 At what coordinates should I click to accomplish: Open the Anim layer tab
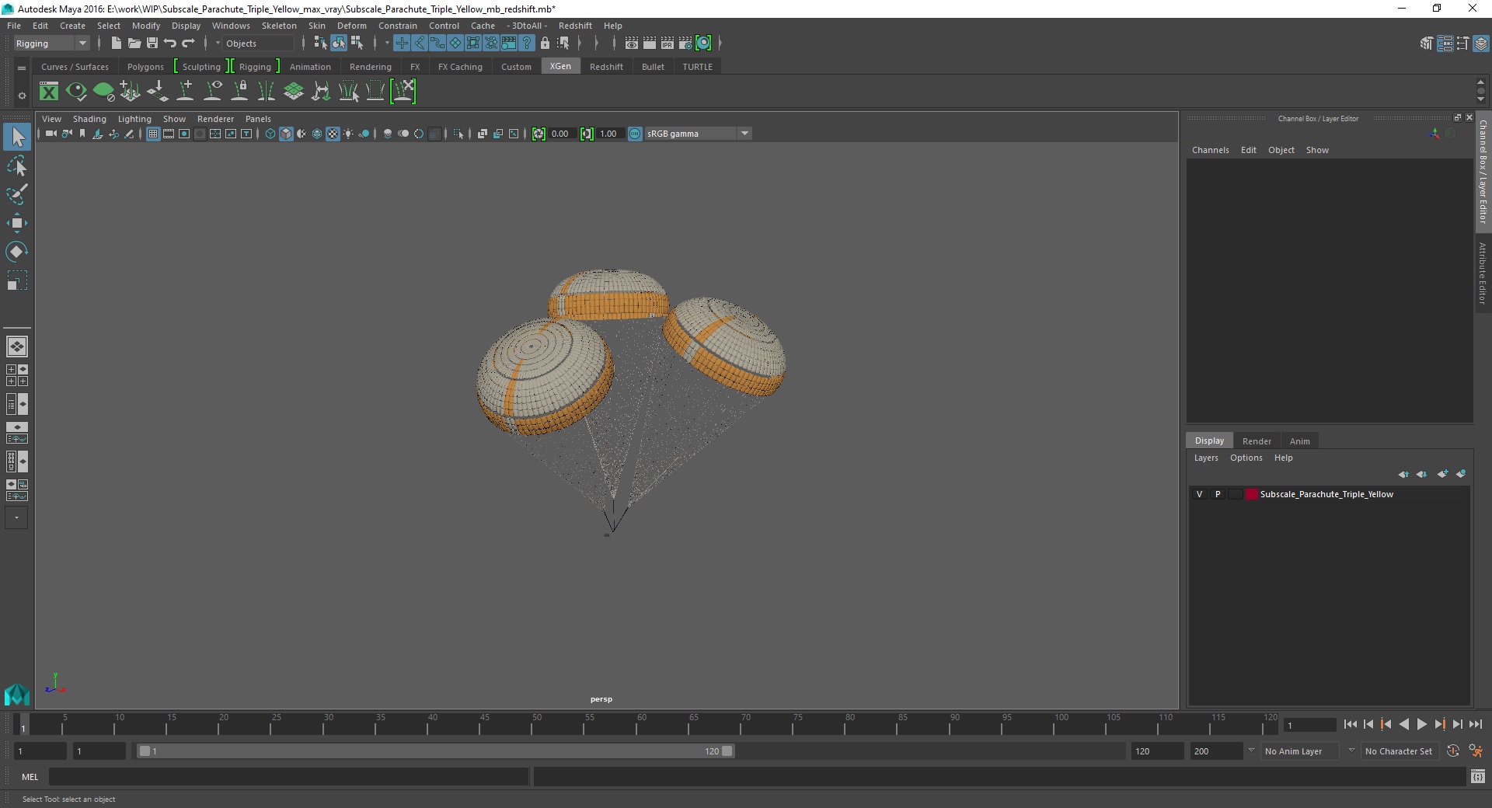(x=1299, y=441)
